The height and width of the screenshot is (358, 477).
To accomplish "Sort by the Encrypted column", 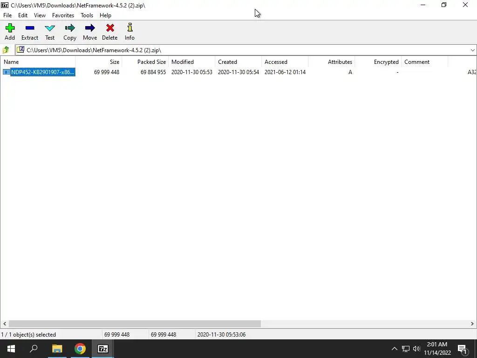I will (x=378, y=62).
